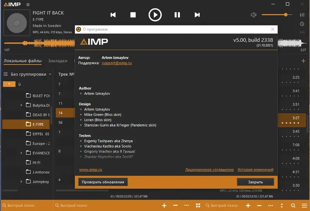
Task: Select the Europe folder
Action: click(x=38, y=143)
